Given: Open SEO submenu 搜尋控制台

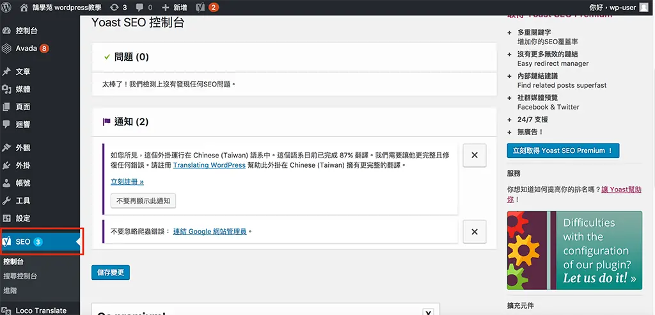Looking at the screenshot, I should tap(20, 276).
